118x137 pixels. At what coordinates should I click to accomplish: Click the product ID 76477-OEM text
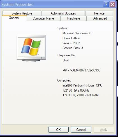tap(82, 70)
